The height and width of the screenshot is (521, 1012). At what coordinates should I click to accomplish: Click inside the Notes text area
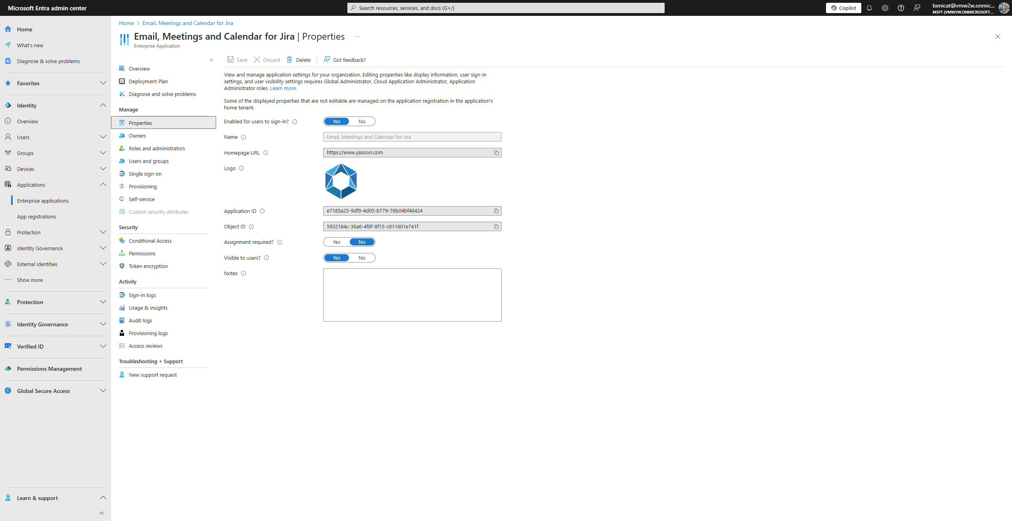pos(412,295)
